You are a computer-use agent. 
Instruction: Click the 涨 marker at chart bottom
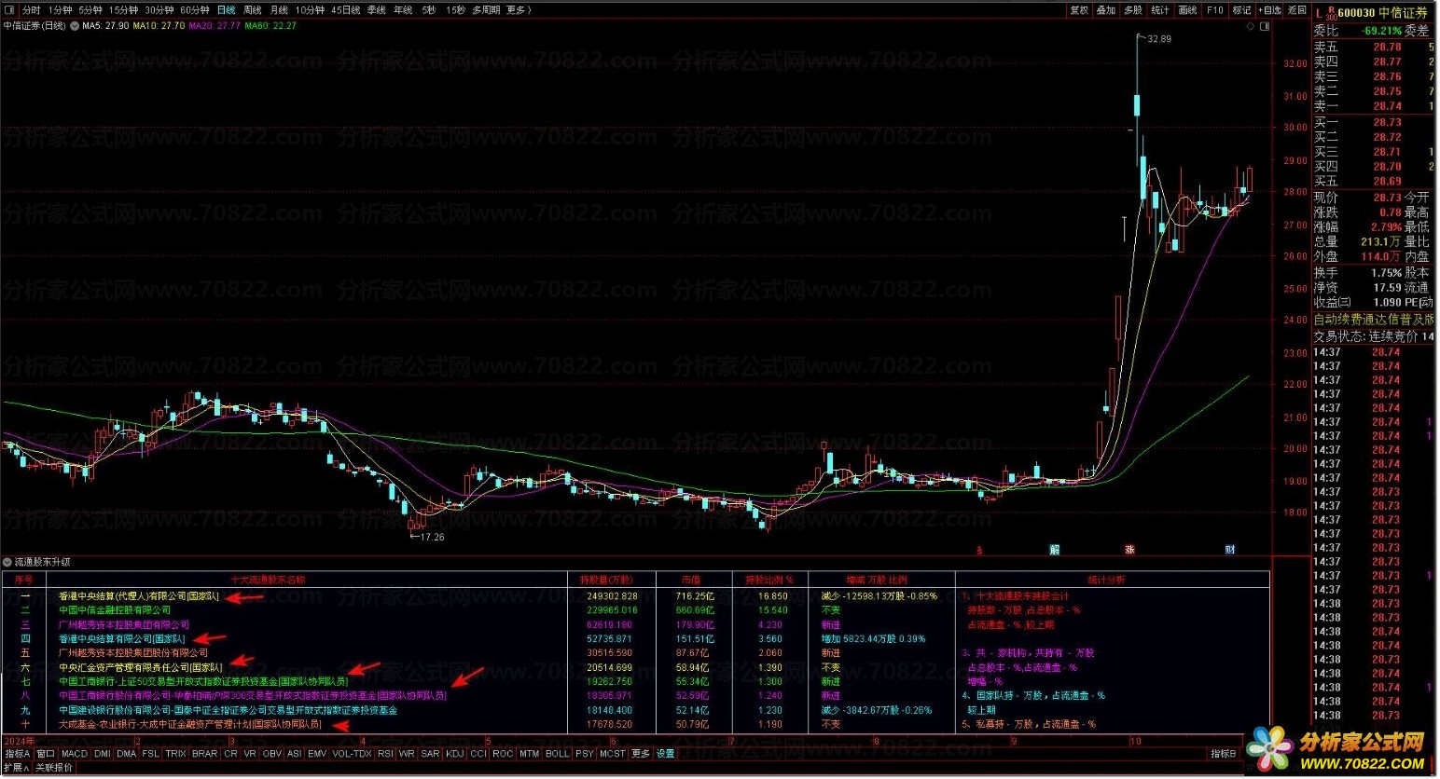tap(1129, 550)
